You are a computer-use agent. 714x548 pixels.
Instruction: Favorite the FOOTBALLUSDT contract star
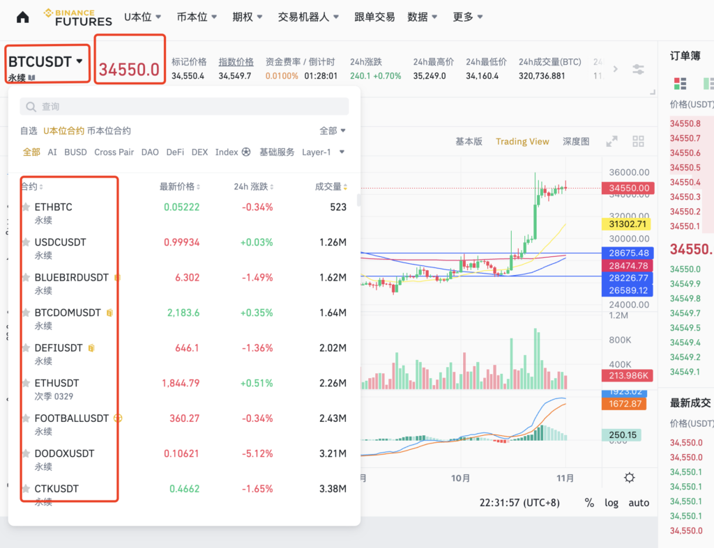tap(26, 418)
